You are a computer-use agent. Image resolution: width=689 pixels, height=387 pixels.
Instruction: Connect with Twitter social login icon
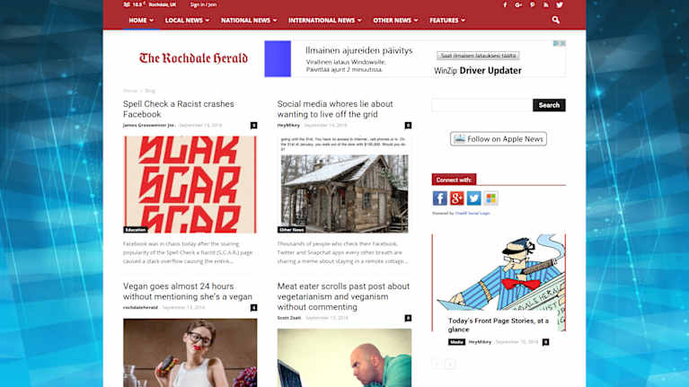(473, 198)
